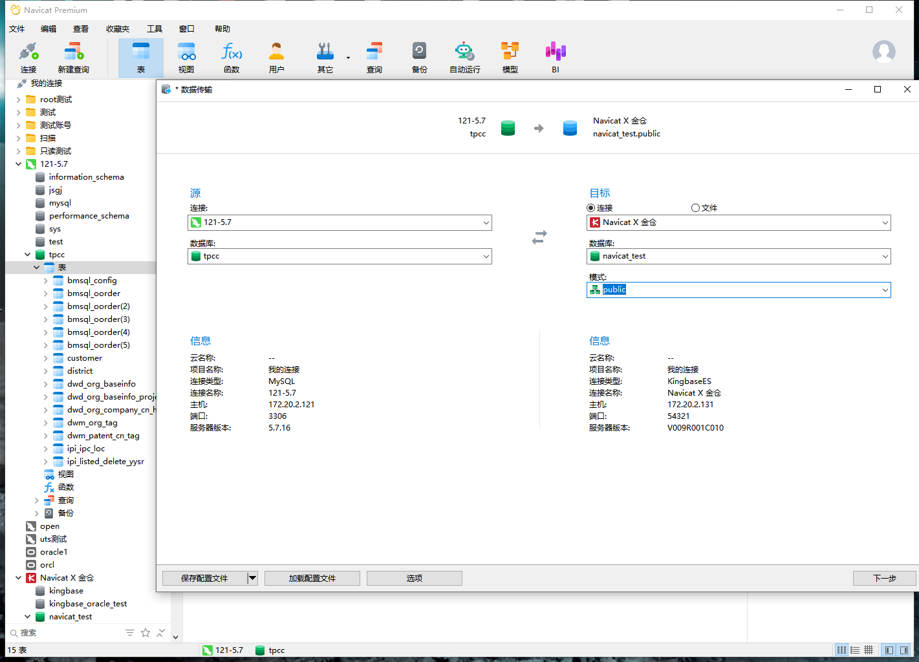Open the 自动运行 (Automation) toolbar icon
The width and height of the screenshot is (919, 662).
(465, 58)
